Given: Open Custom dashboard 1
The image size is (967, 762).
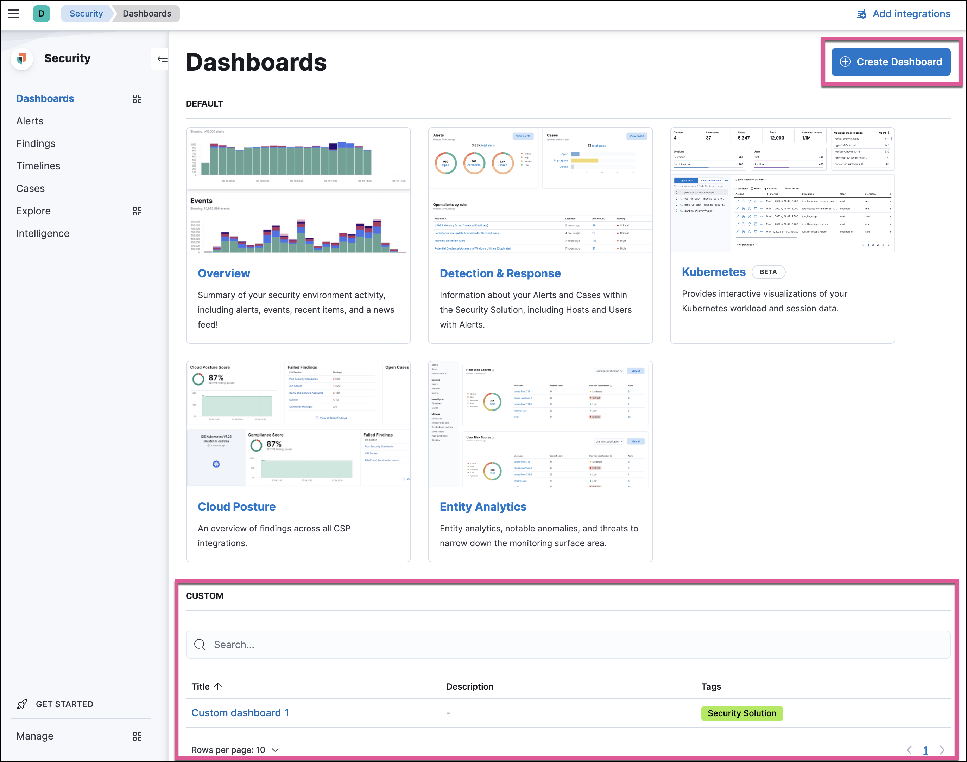Looking at the screenshot, I should click(x=240, y=712).
